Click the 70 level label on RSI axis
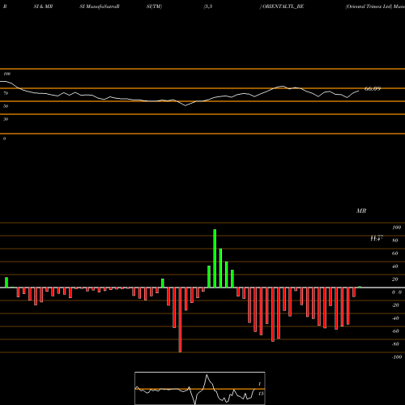 click(6, 93)
